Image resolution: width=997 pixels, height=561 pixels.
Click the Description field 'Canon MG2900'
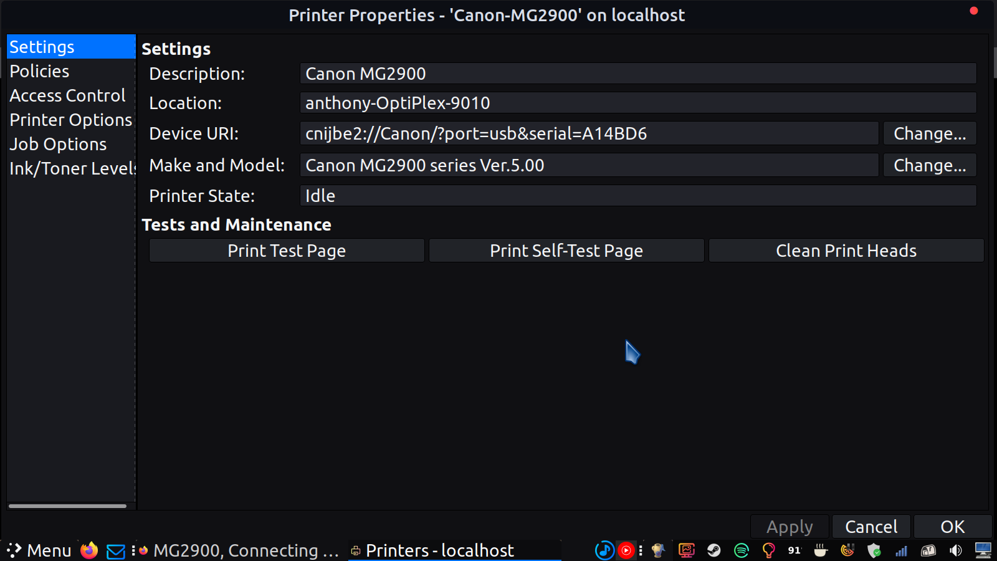coord(638,74)
